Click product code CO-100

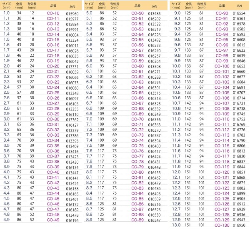(x=222, y=66)
